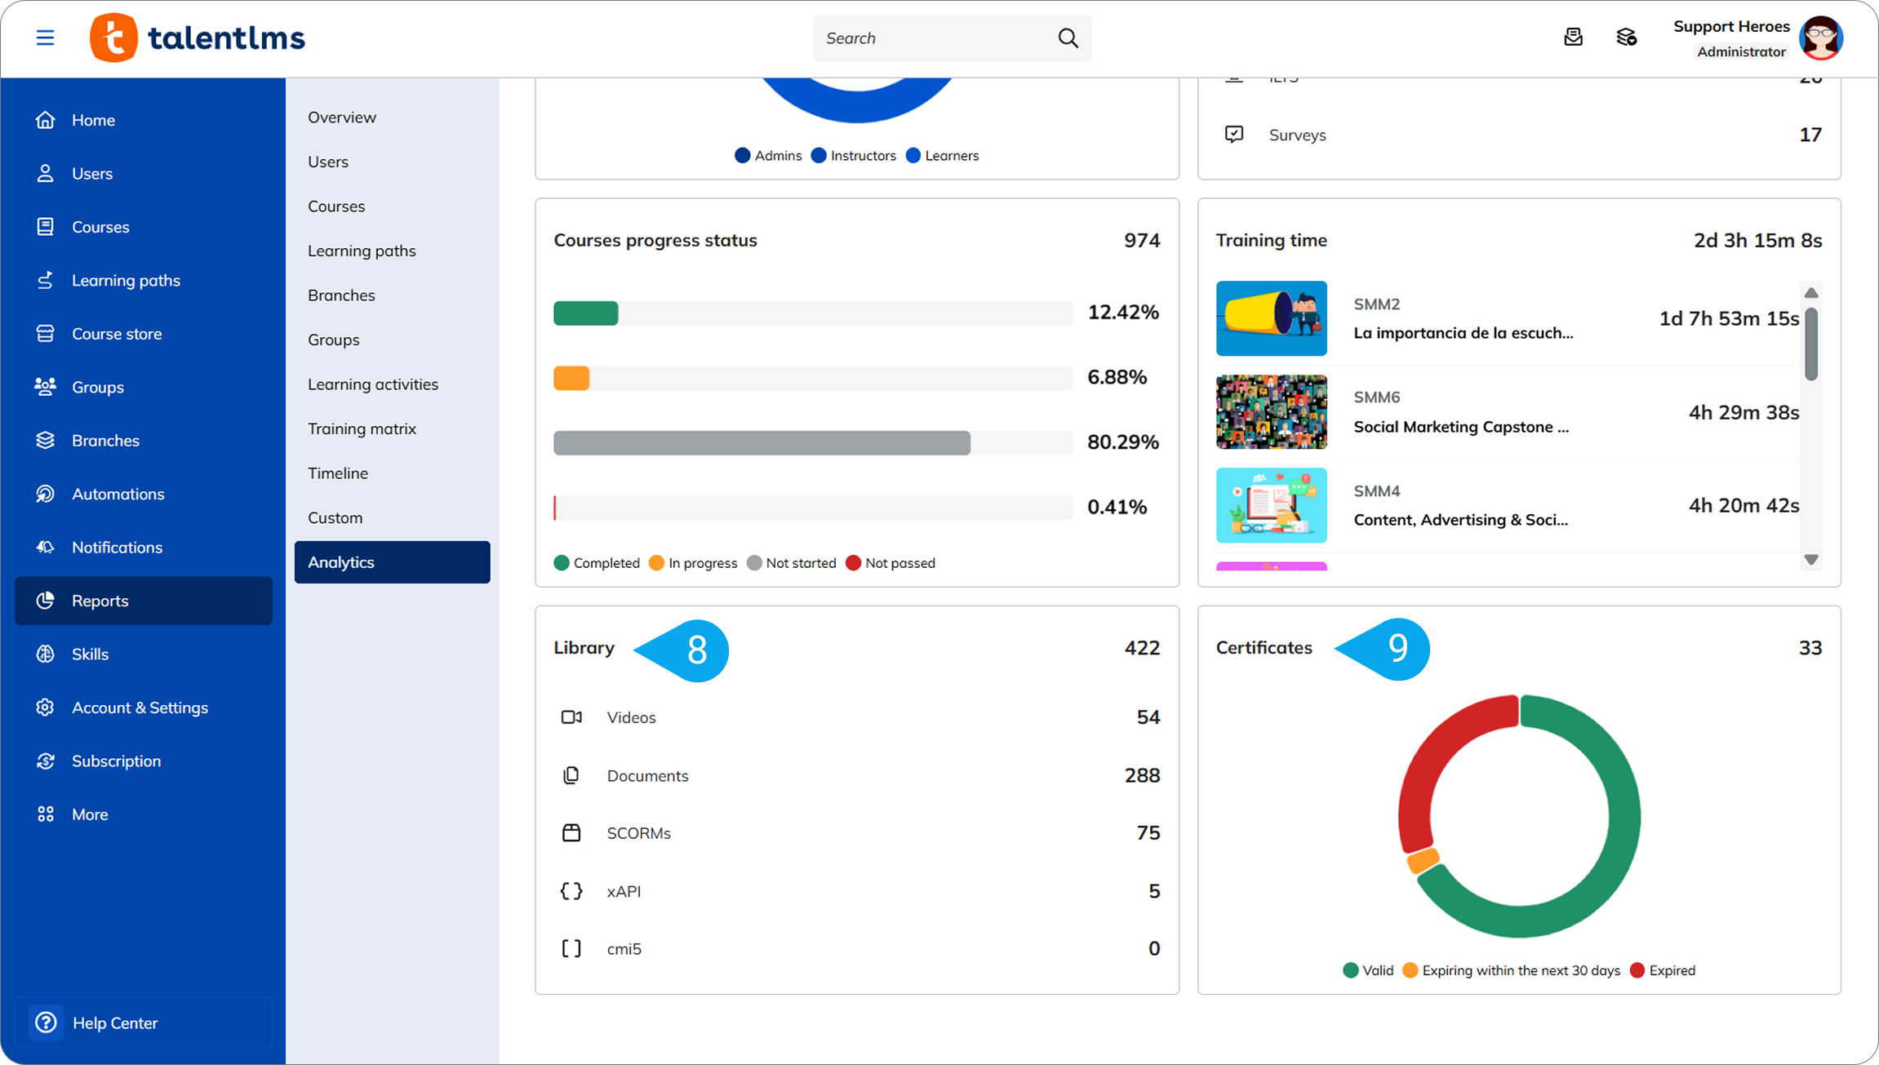Open Social Marketing Capstone course link

click(x=1460, y=427)
